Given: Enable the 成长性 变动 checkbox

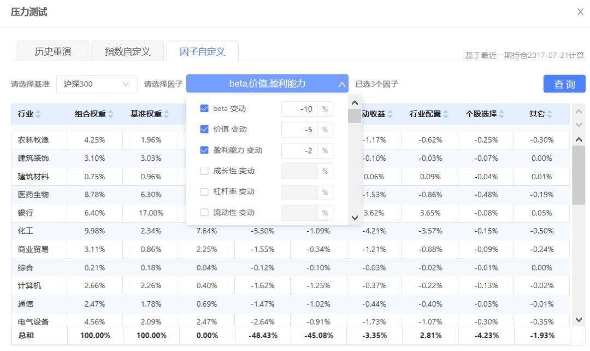Looking at the screenshot, I should point(204,171).
